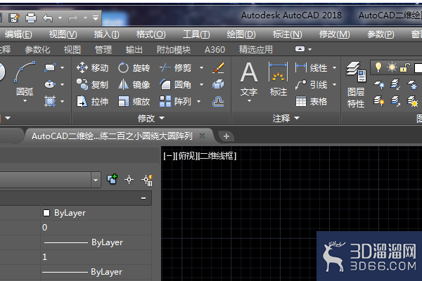Open the Format (格式) menu
This screenshot has width=422, height=281.
click(x=151, y=34)
